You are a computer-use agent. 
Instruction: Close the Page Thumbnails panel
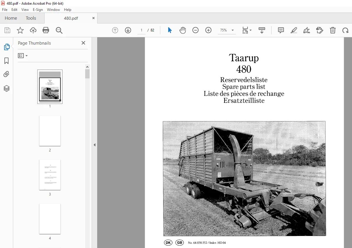83,43
